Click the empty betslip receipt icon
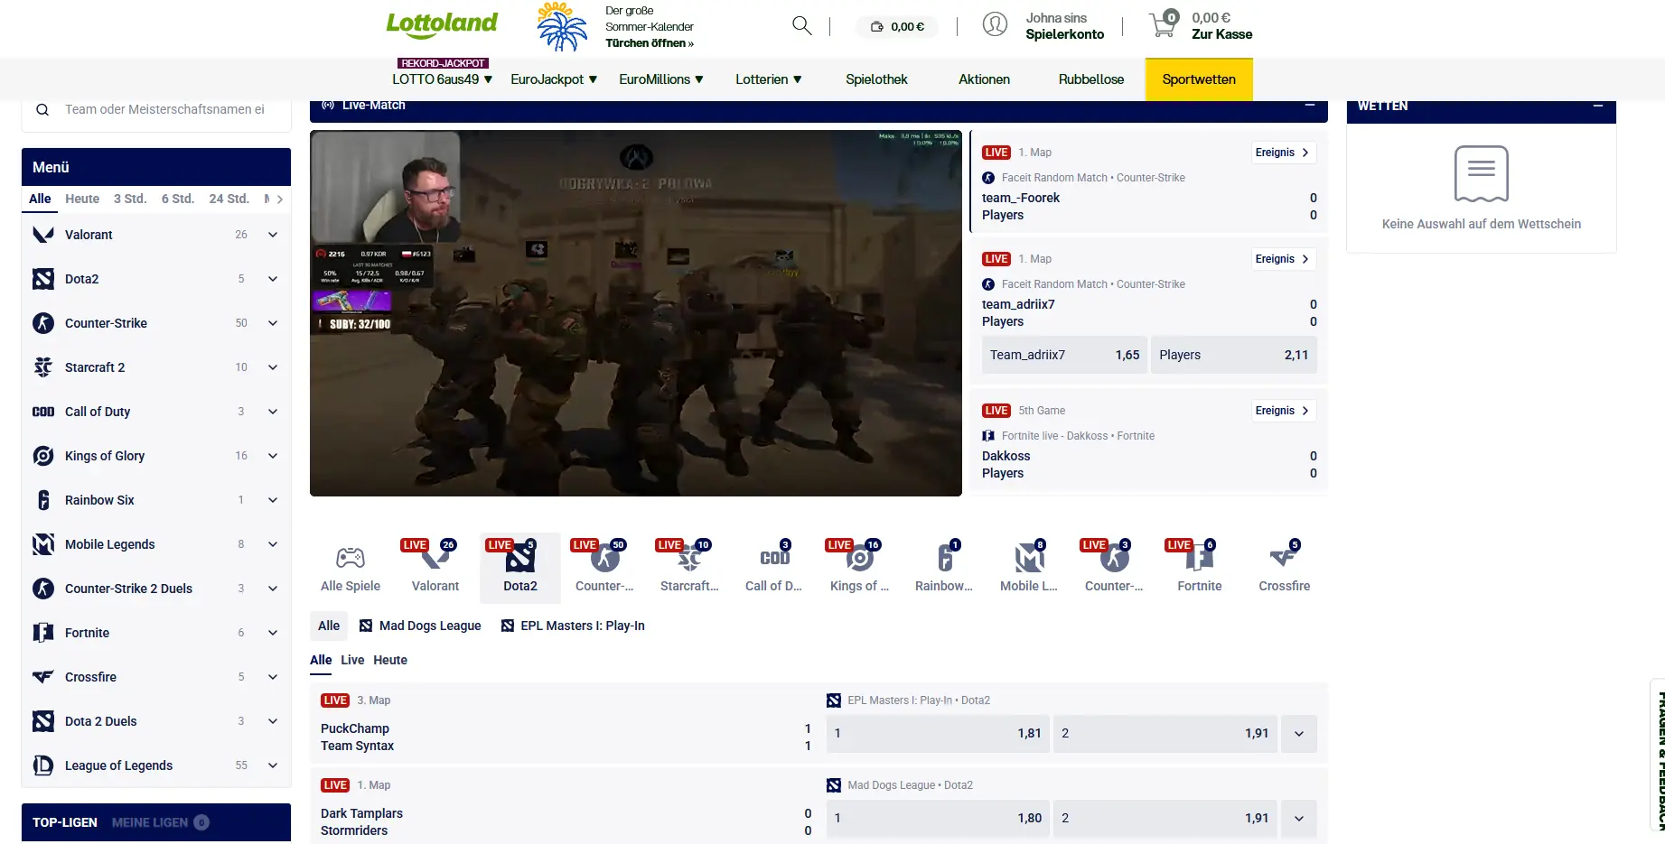The height and width of the screenshot is (844, 1665). coord(1481,173)
